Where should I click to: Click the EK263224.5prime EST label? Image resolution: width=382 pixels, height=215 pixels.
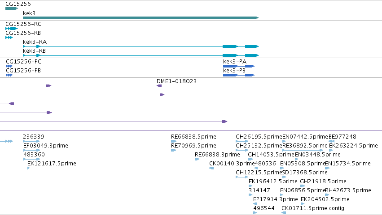tap(353, 146)
